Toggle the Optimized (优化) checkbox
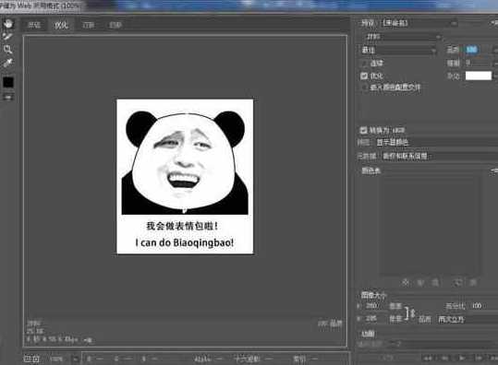This screenshot has height=365, width=498. click(x=364, y=76)
